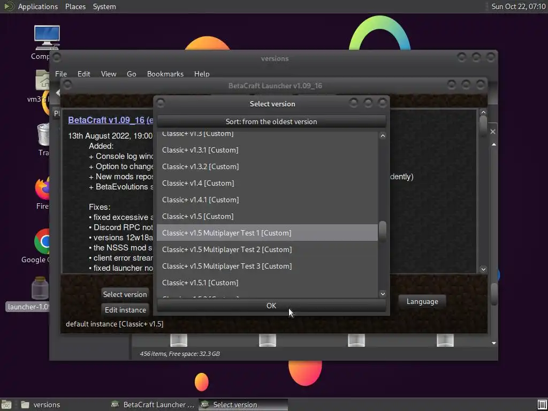The width and height of the screenshot is (548, 411).
Task: Open the System menu in top panel
Action: click(x=104, y=6)
